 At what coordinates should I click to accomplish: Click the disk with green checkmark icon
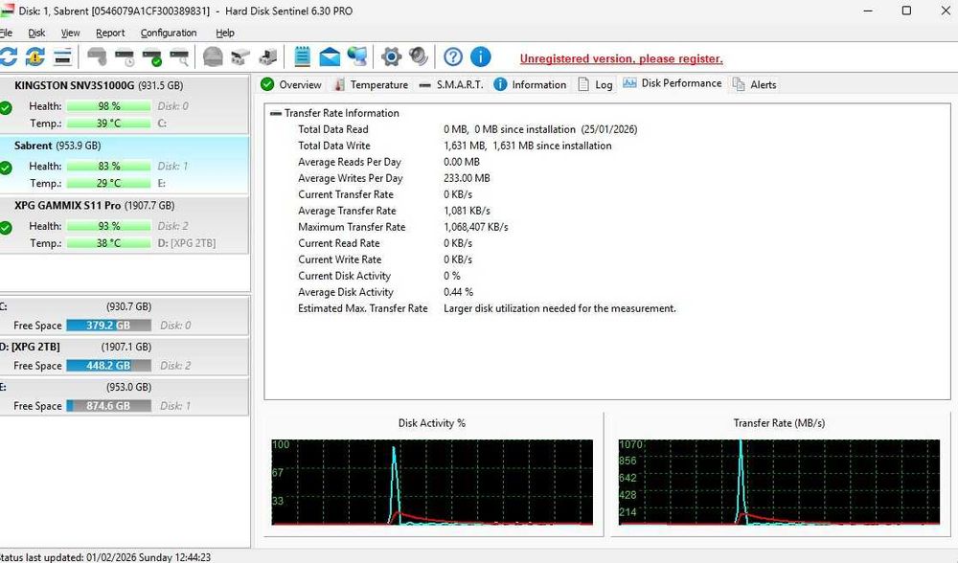tap(152, 56)
